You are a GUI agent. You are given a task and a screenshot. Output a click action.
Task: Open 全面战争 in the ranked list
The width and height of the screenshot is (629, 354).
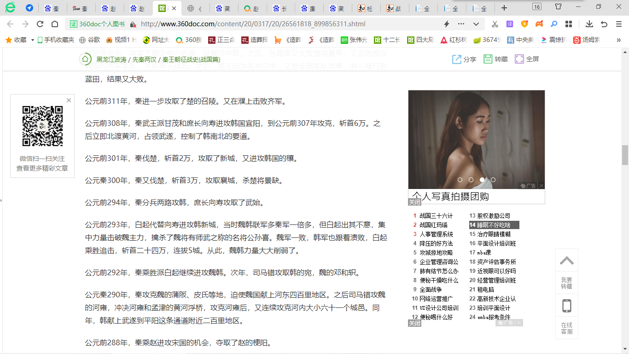(x=431, y=289)
